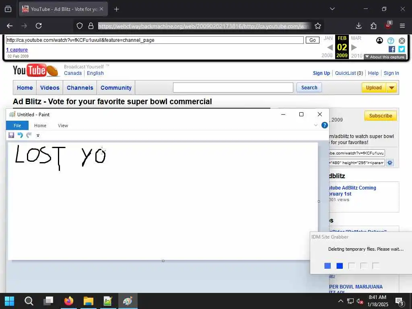Image resolution: width=412 pixels, height=309 pixels.
Task: Open the Firefox Extensions puzzle icon
Action: click(373, 26)
